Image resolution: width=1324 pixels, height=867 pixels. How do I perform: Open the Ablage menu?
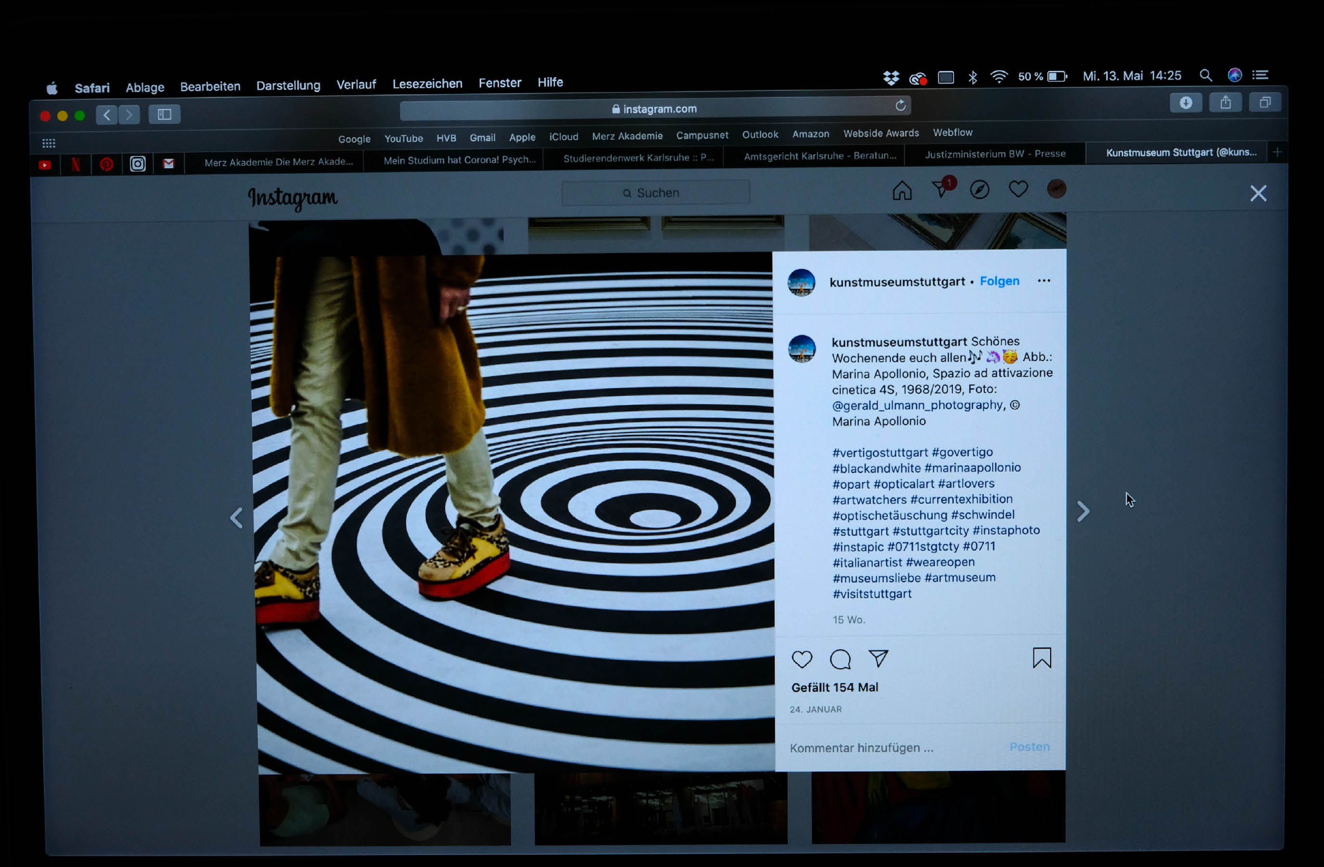click(144, 87)
